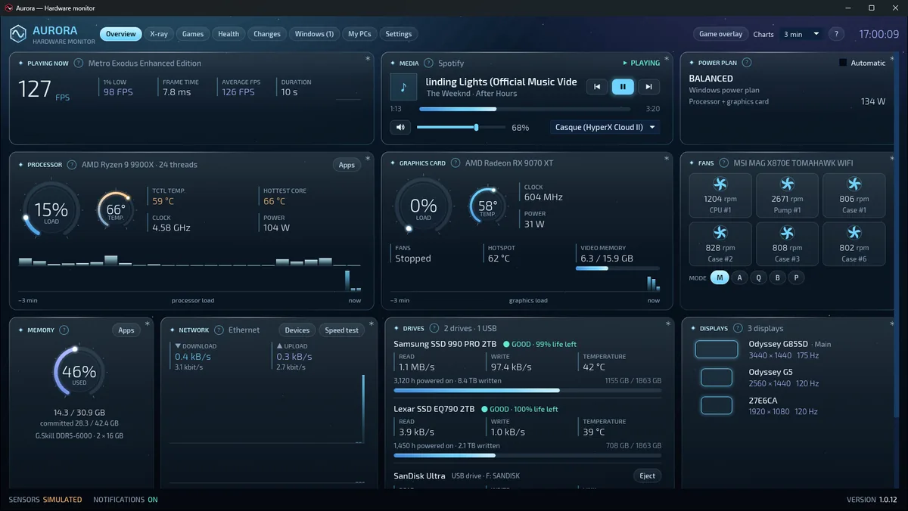This screenshot has width=908, height=511.
Task: Show help for the Graphics Card panel
Action: click(x=456, y=163)
